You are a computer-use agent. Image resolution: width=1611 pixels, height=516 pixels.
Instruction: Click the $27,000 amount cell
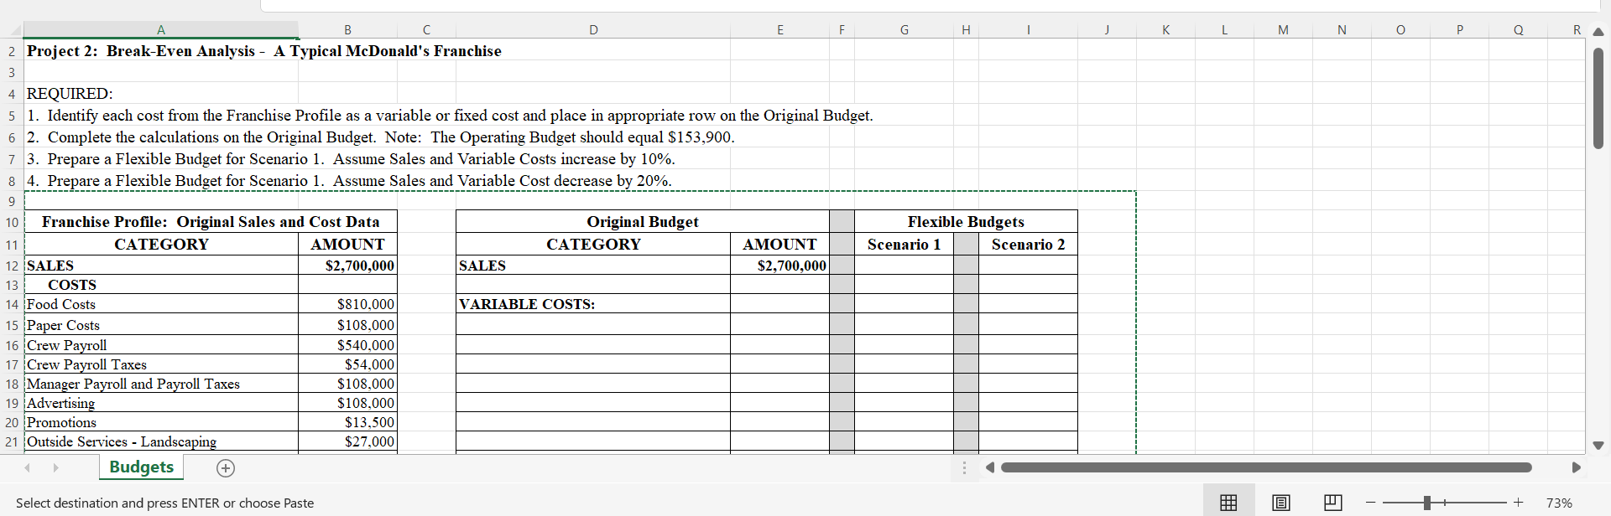tap(347, 441)
